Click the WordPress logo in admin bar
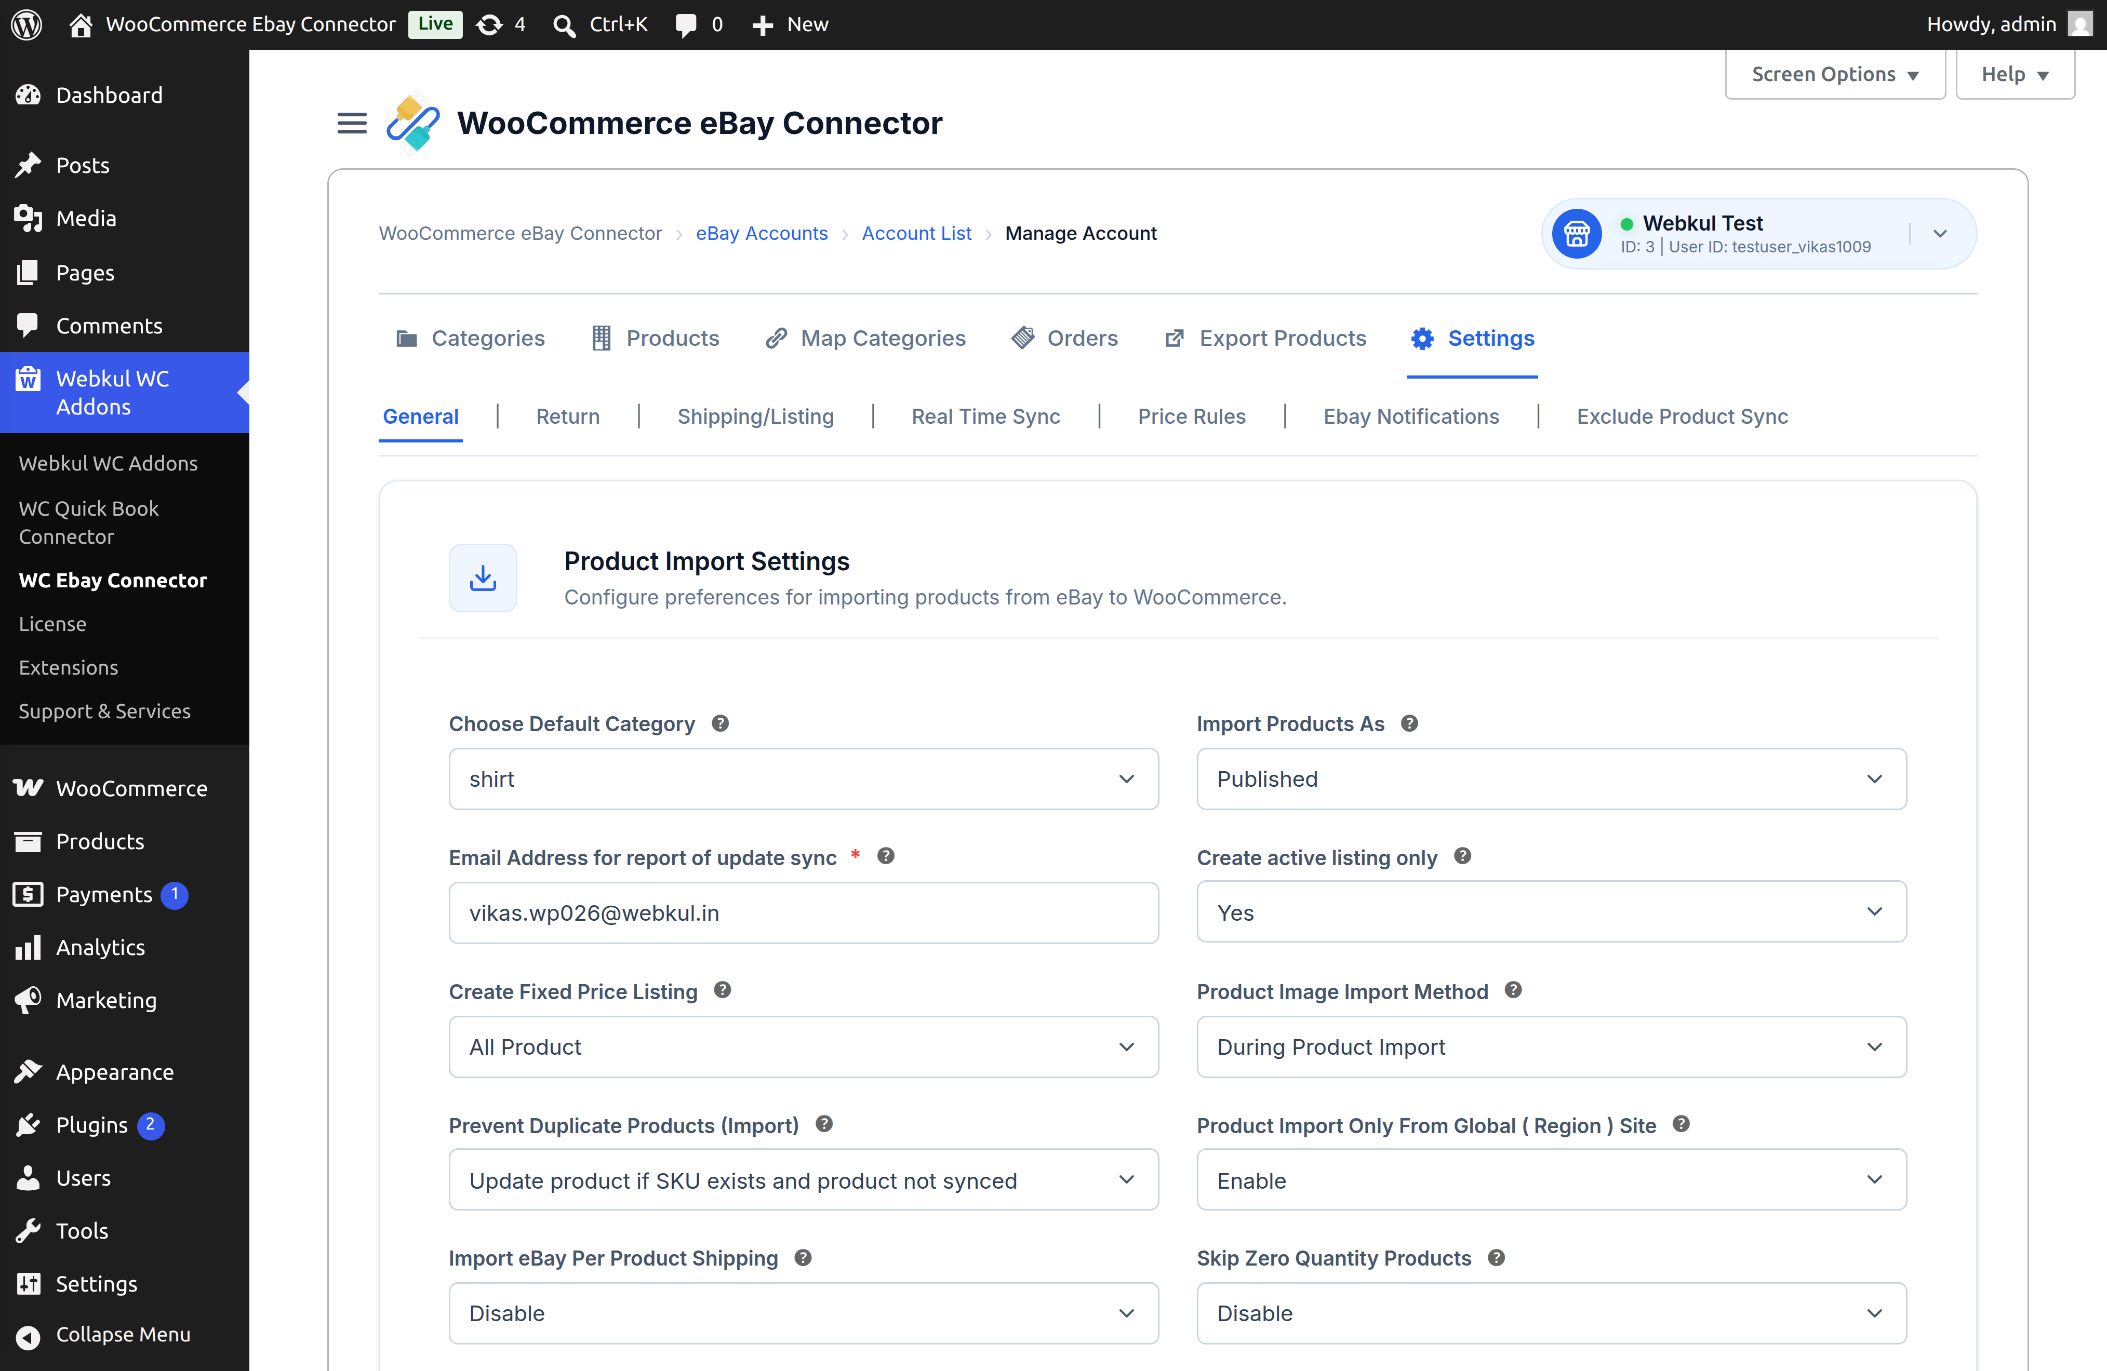 (26, 24)
